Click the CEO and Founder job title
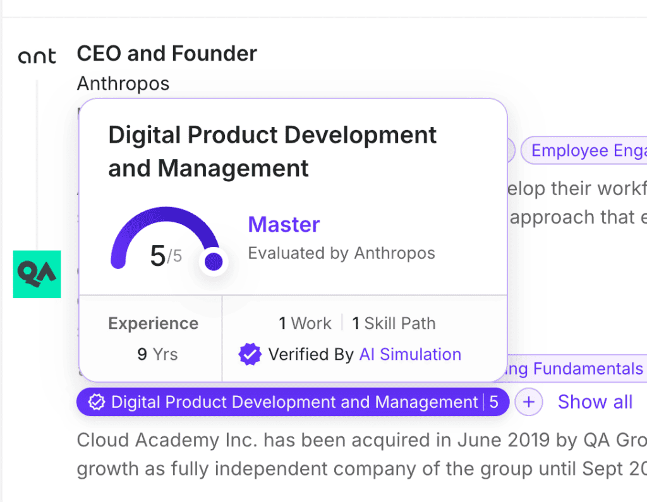The image size is (647, 502). (x=167, y=54)
